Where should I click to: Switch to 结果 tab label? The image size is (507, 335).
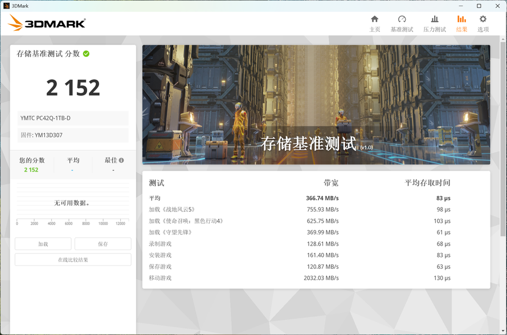(461, 30)
